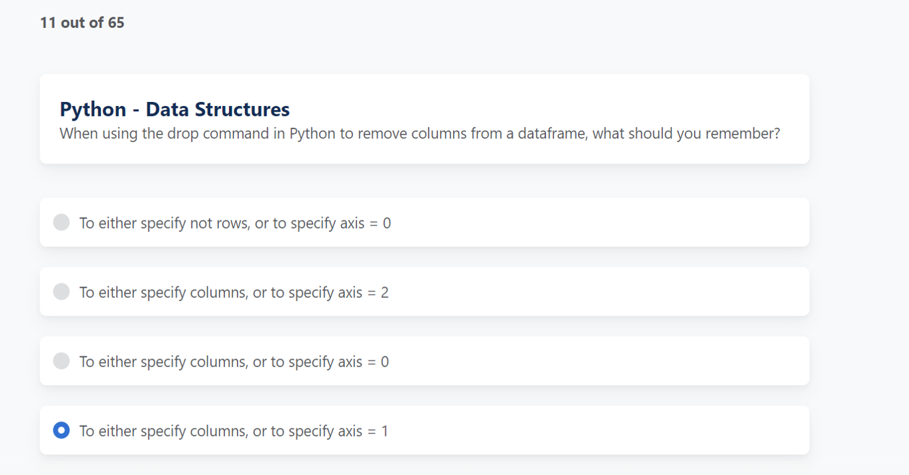Select the radio button for 'not rows, axis = 0'

coord(61,223)
